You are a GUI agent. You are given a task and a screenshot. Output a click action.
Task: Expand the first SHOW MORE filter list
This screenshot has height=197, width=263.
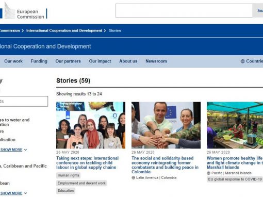13,150
